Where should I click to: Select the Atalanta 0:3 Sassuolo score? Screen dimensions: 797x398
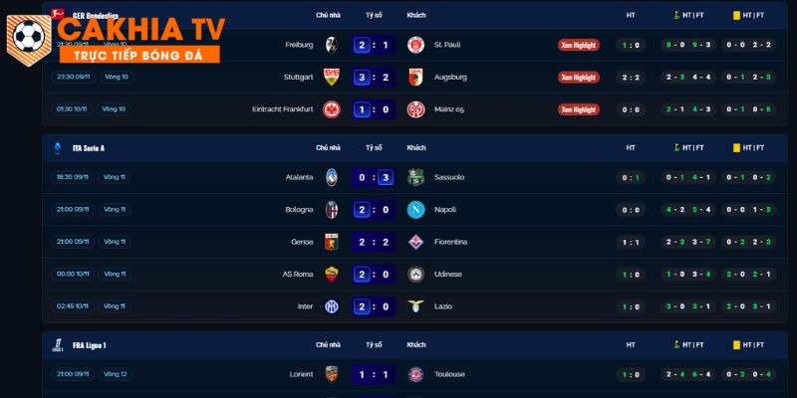click(374, 177)
